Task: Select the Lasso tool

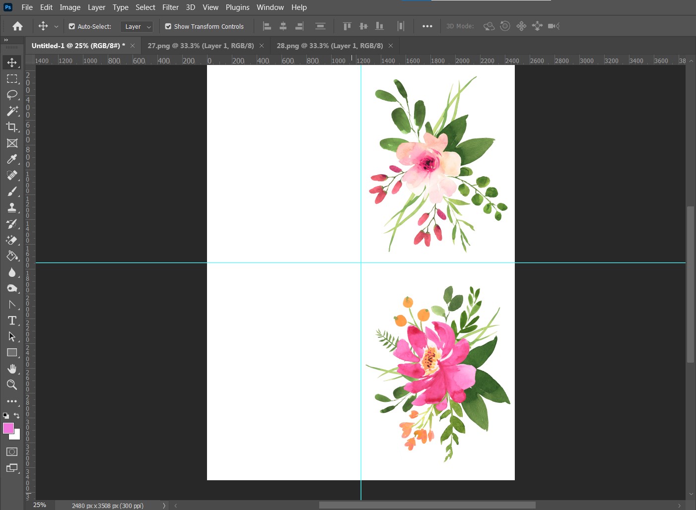Action: [12, 95]
